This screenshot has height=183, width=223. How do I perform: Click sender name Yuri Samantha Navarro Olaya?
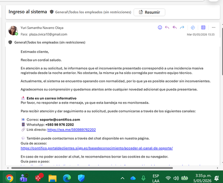(42, 28)
